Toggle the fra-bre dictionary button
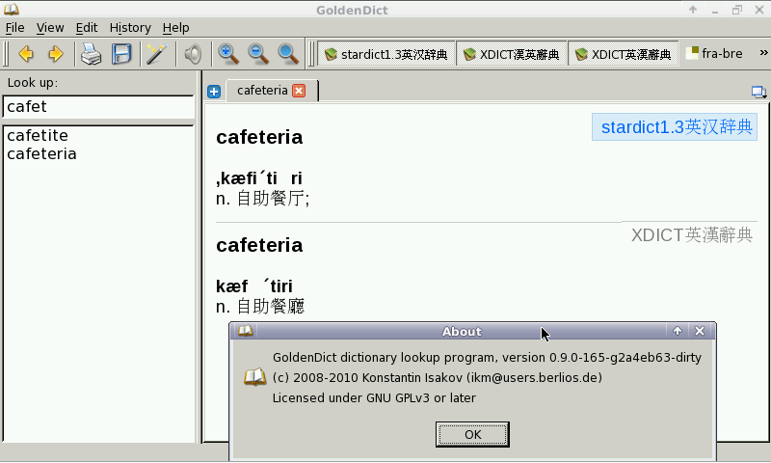Viewport: 771px width, 463px height. click(714, 54)
